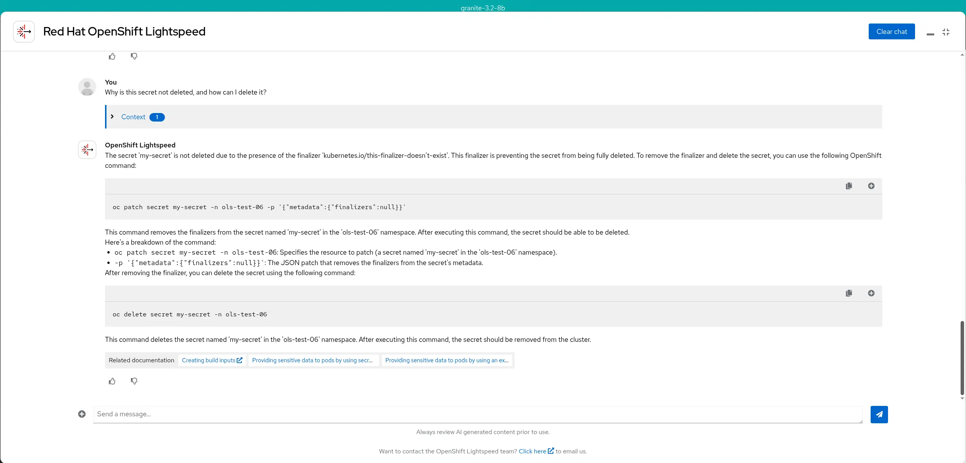
Task: Click the oc delete secret code text
Action: click(190, 314)
